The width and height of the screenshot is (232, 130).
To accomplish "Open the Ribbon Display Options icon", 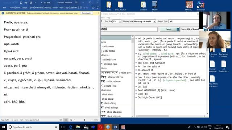I will coord(76,3).
